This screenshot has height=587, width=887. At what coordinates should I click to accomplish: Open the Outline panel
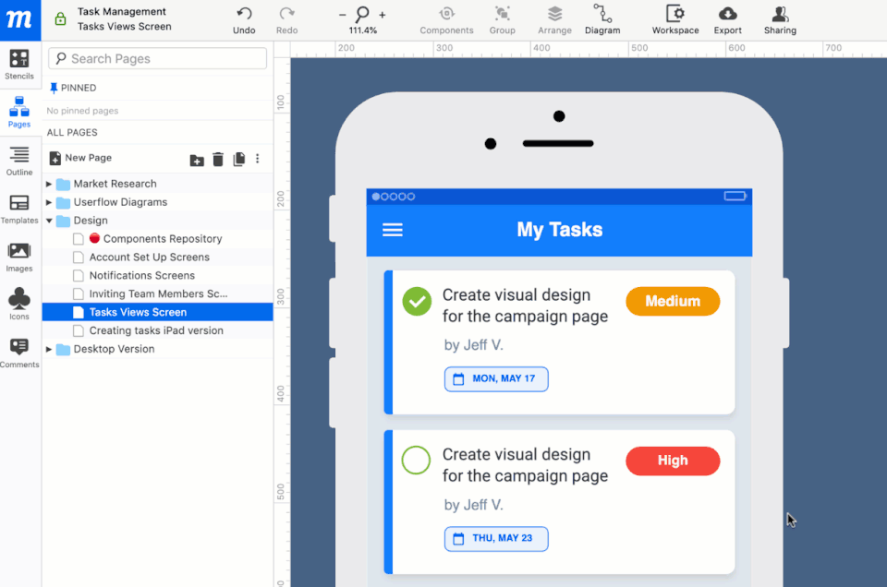[x=19, y=161]
